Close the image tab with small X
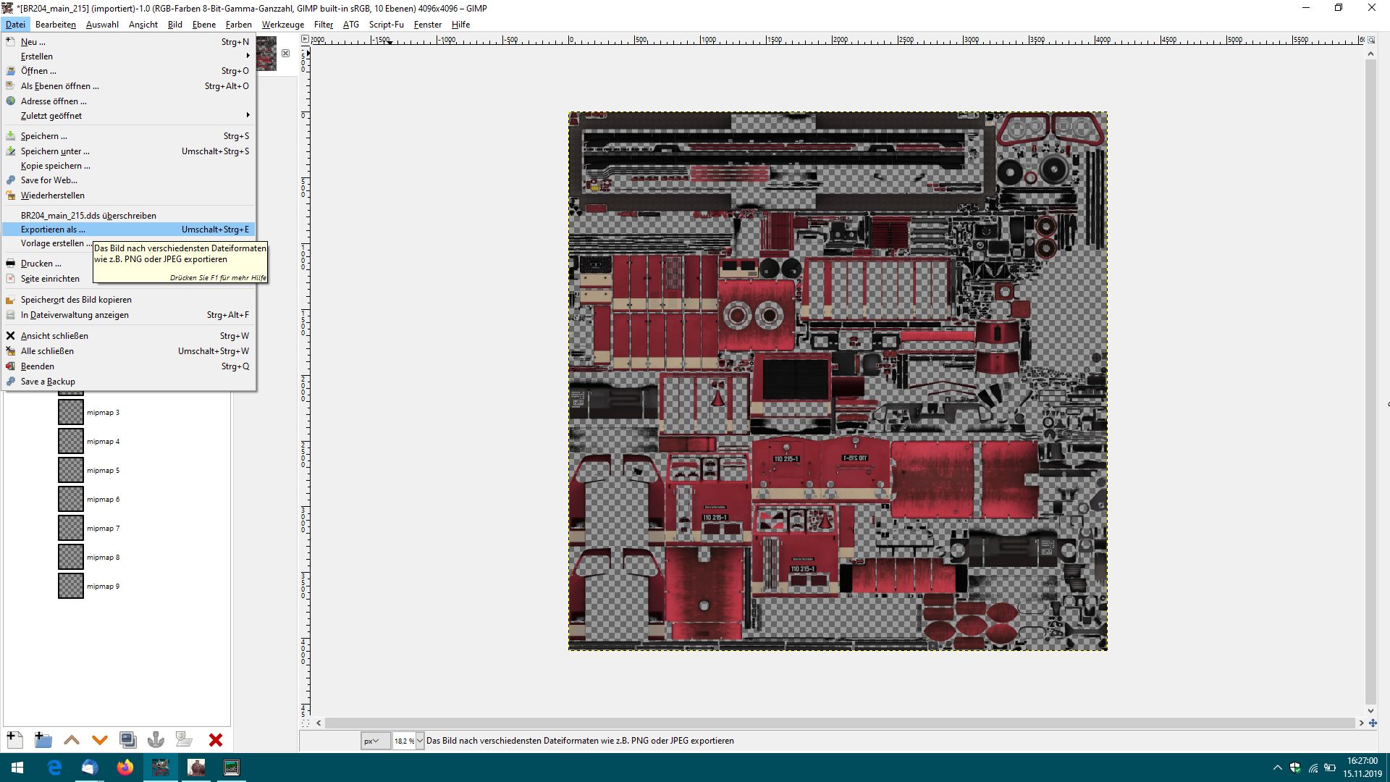The height and width of the screenshot is (782, 1390). (x=285, y=54)
